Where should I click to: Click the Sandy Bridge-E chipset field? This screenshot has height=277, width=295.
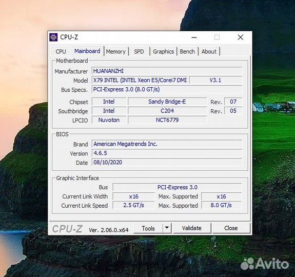click(x=167, y=102)
